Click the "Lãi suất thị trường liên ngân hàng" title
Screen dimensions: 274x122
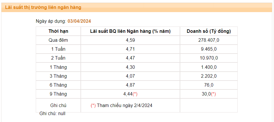[43, 7]
